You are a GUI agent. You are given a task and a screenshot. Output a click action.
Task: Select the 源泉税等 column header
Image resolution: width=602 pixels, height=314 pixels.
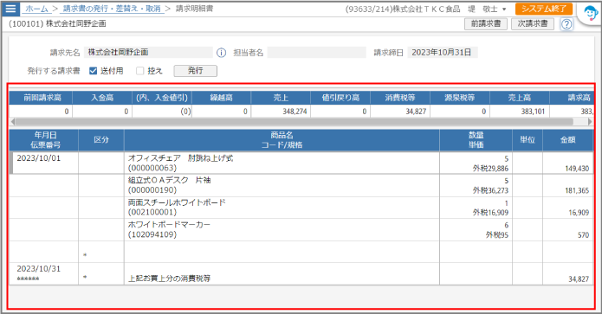[460, 98]
